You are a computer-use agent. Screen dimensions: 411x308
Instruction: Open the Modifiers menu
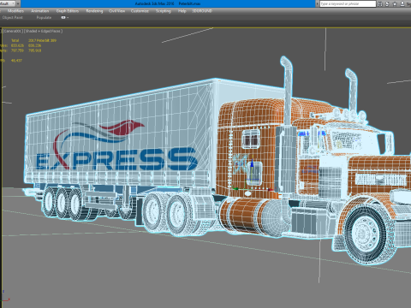15,11
